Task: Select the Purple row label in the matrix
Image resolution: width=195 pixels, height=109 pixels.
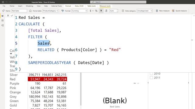Action: pyautogui.click(x=14, y=84)
